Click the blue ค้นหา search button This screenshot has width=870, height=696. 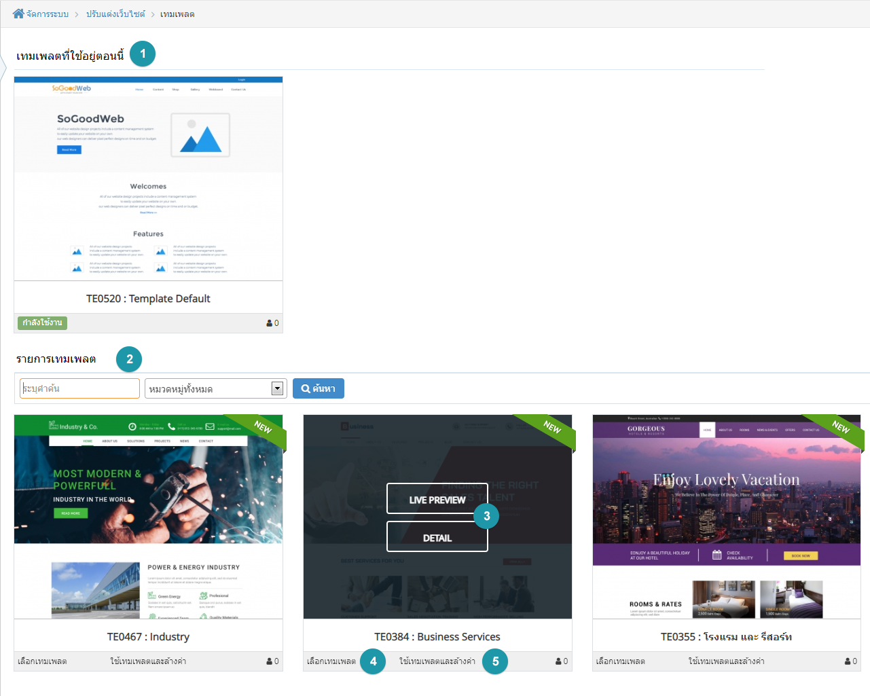(x=319, y=388)
